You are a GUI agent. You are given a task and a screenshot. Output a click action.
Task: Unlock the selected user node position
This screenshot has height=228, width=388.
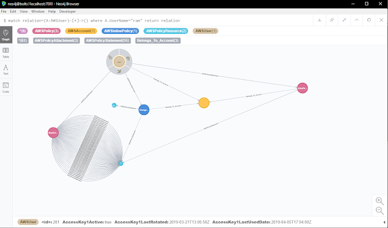pyautogui.click(x=110, y=57)
